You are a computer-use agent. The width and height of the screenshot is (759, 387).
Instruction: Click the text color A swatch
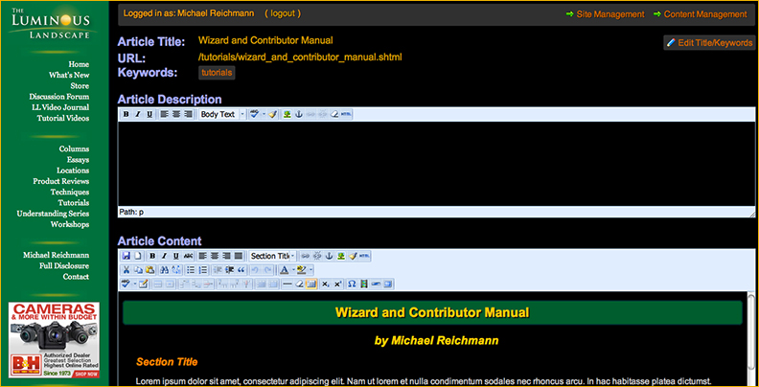[285, 270]
